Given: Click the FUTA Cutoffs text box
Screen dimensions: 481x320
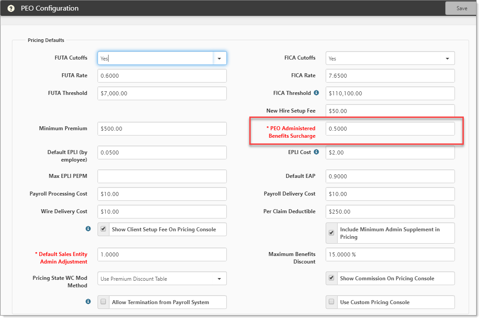Looking at the screenshot, I should click(x=155, y=58).
